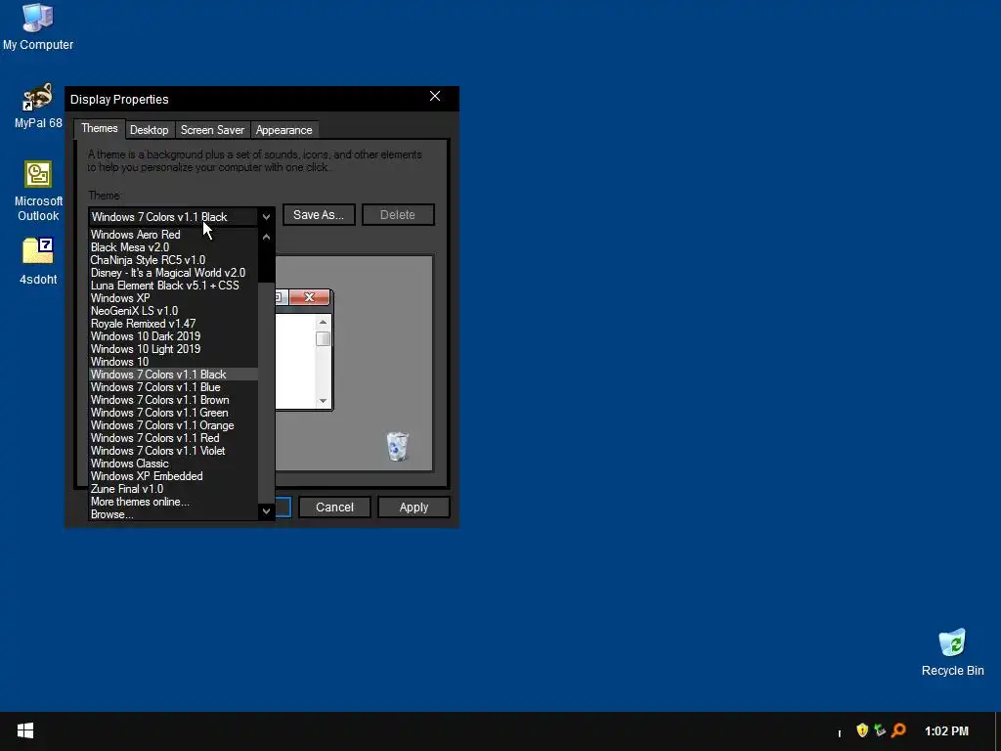
Task: Click the Recycle Bin in theme preview
Action: [x=397, y=446]
